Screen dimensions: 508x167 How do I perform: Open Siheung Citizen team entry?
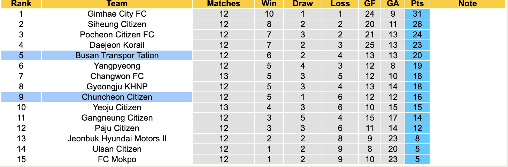(117, 24)
